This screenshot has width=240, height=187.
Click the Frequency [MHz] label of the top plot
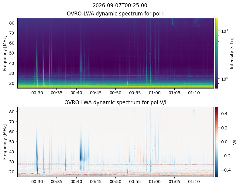coord(5,53)
